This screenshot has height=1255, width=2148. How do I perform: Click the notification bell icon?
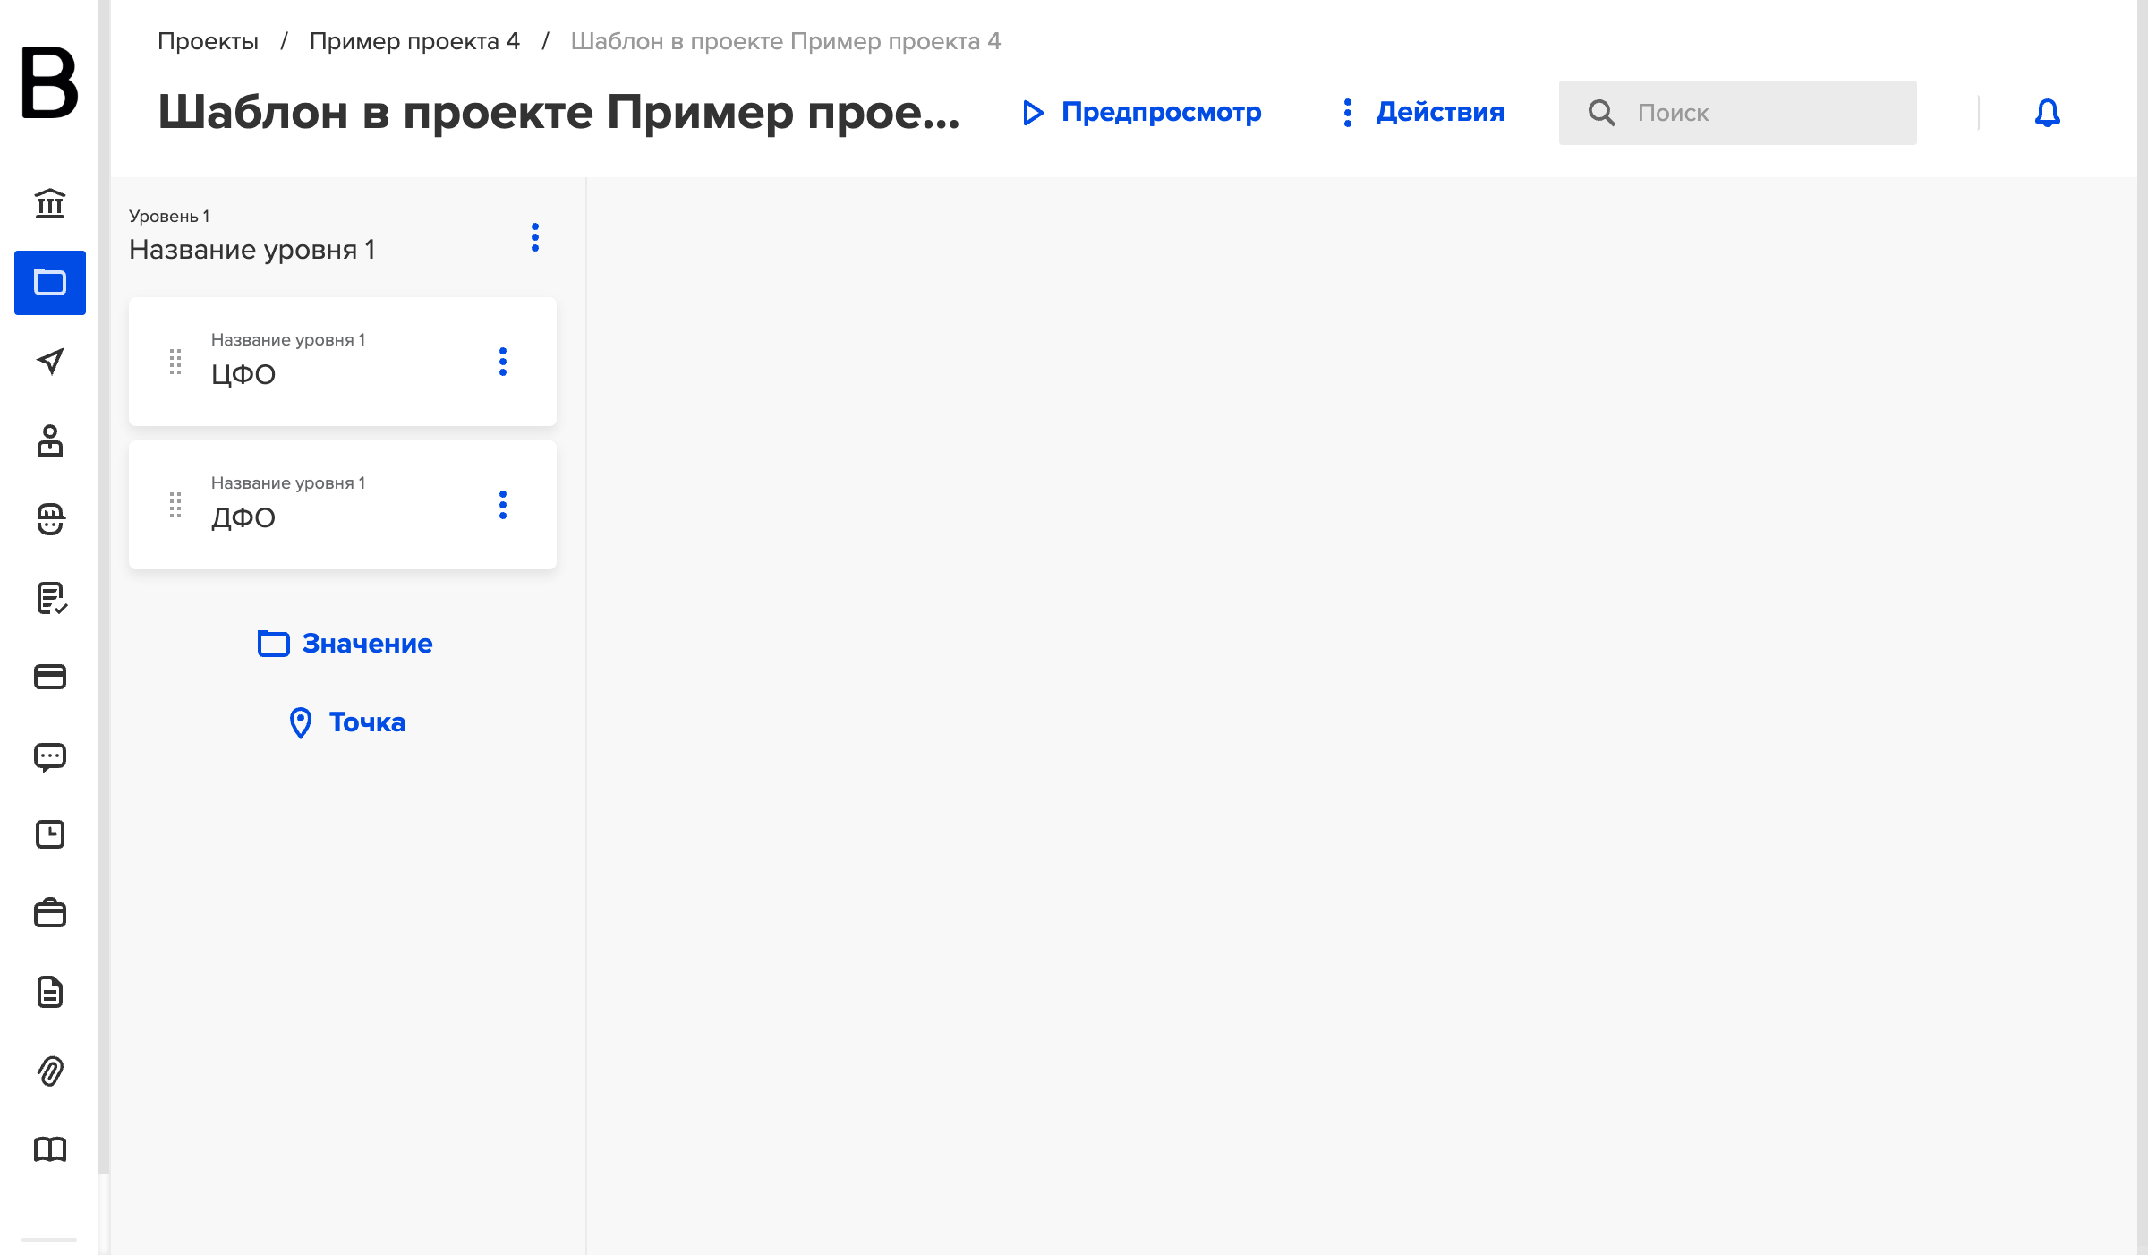click(2048, 113)
